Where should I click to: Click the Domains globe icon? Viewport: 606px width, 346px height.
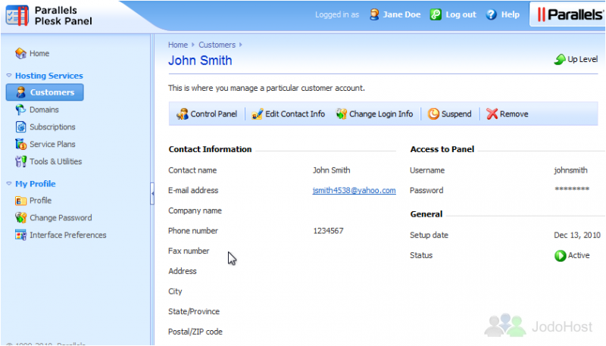click(x=20, y=110)
